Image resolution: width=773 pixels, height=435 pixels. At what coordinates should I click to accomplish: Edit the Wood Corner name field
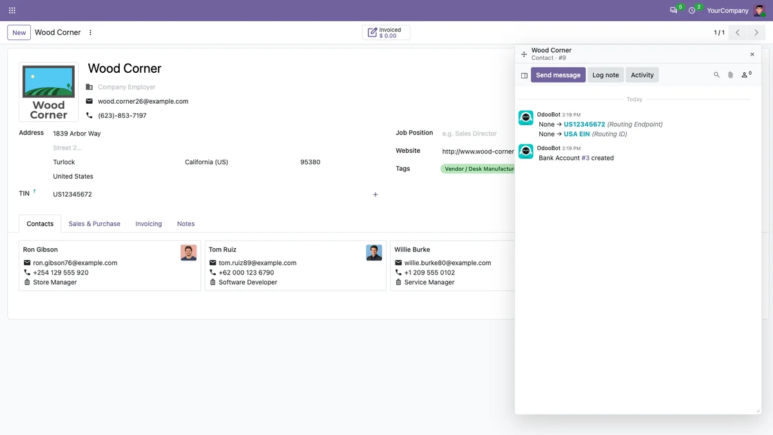[124, 68]
